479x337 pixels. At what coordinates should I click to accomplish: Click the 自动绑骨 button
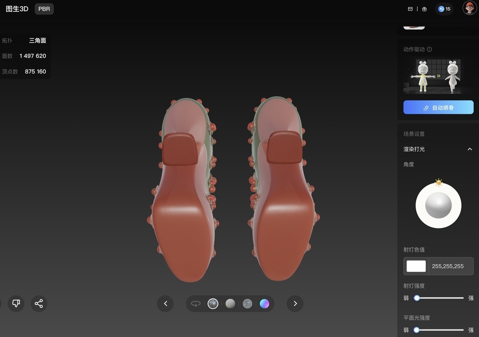(x=438, y=107)
